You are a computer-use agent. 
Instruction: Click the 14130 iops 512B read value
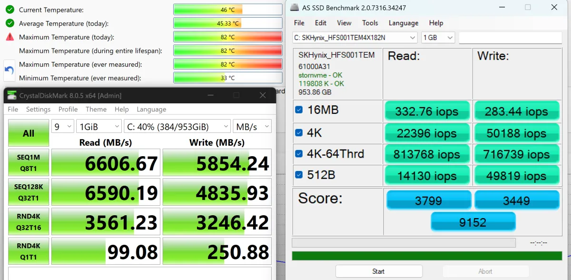coord(427,176)
